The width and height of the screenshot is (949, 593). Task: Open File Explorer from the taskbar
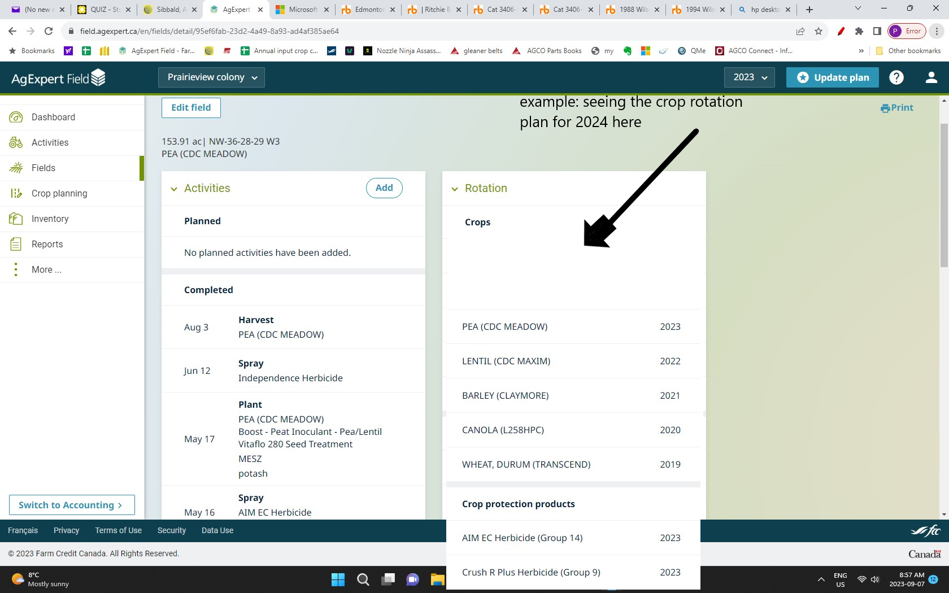[x=438, y=579]
